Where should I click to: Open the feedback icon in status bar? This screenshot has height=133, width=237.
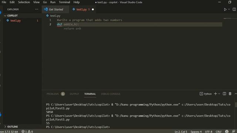click(x=234, y=132)
